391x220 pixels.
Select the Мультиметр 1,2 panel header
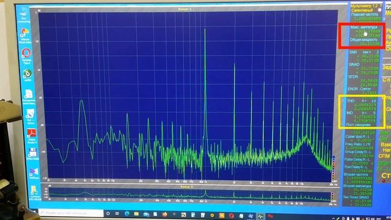364,5
